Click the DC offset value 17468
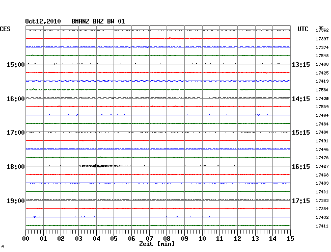Screen dimensions: 331x252 coord(322,175)
